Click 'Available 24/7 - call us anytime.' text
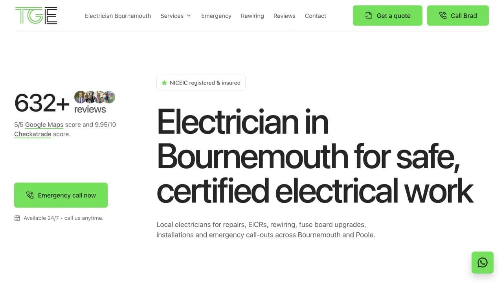The image size is (503, 283). (x=63, y=218)
